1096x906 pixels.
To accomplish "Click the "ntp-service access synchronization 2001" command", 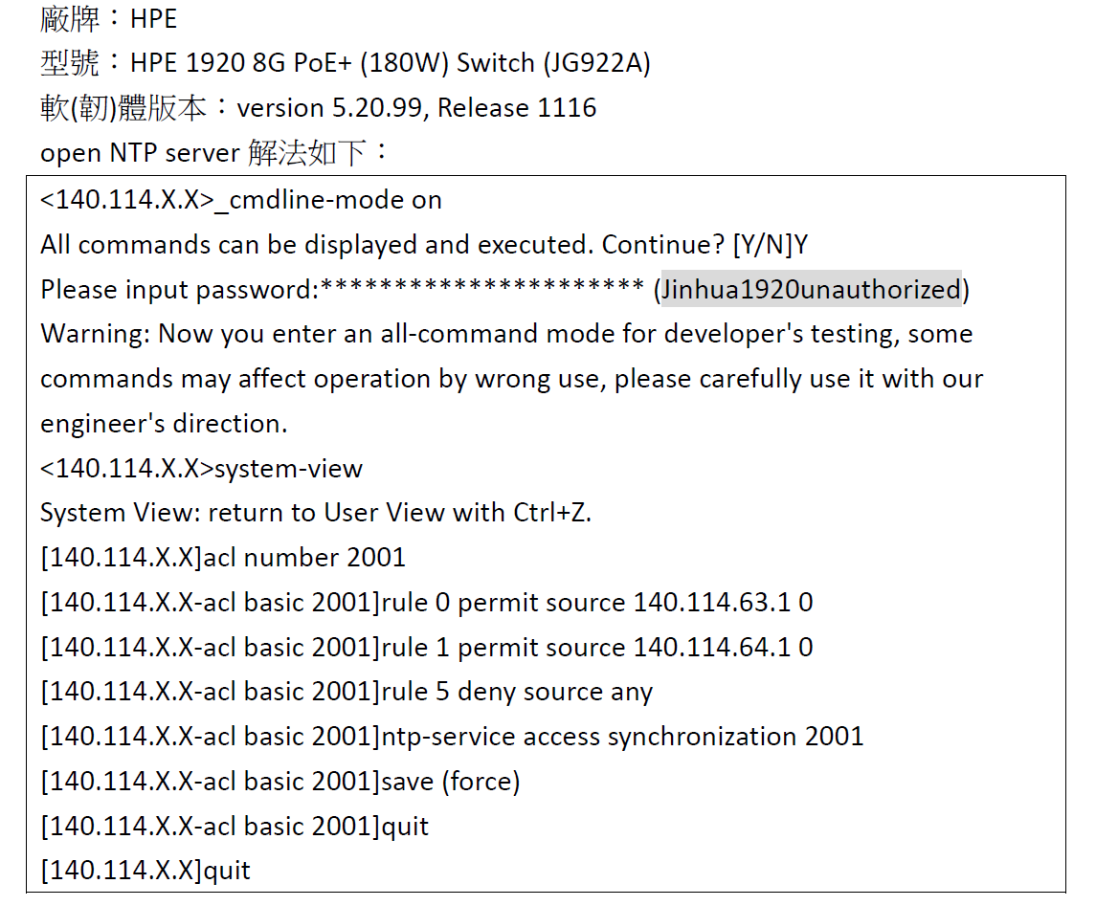I will [622, 737].
